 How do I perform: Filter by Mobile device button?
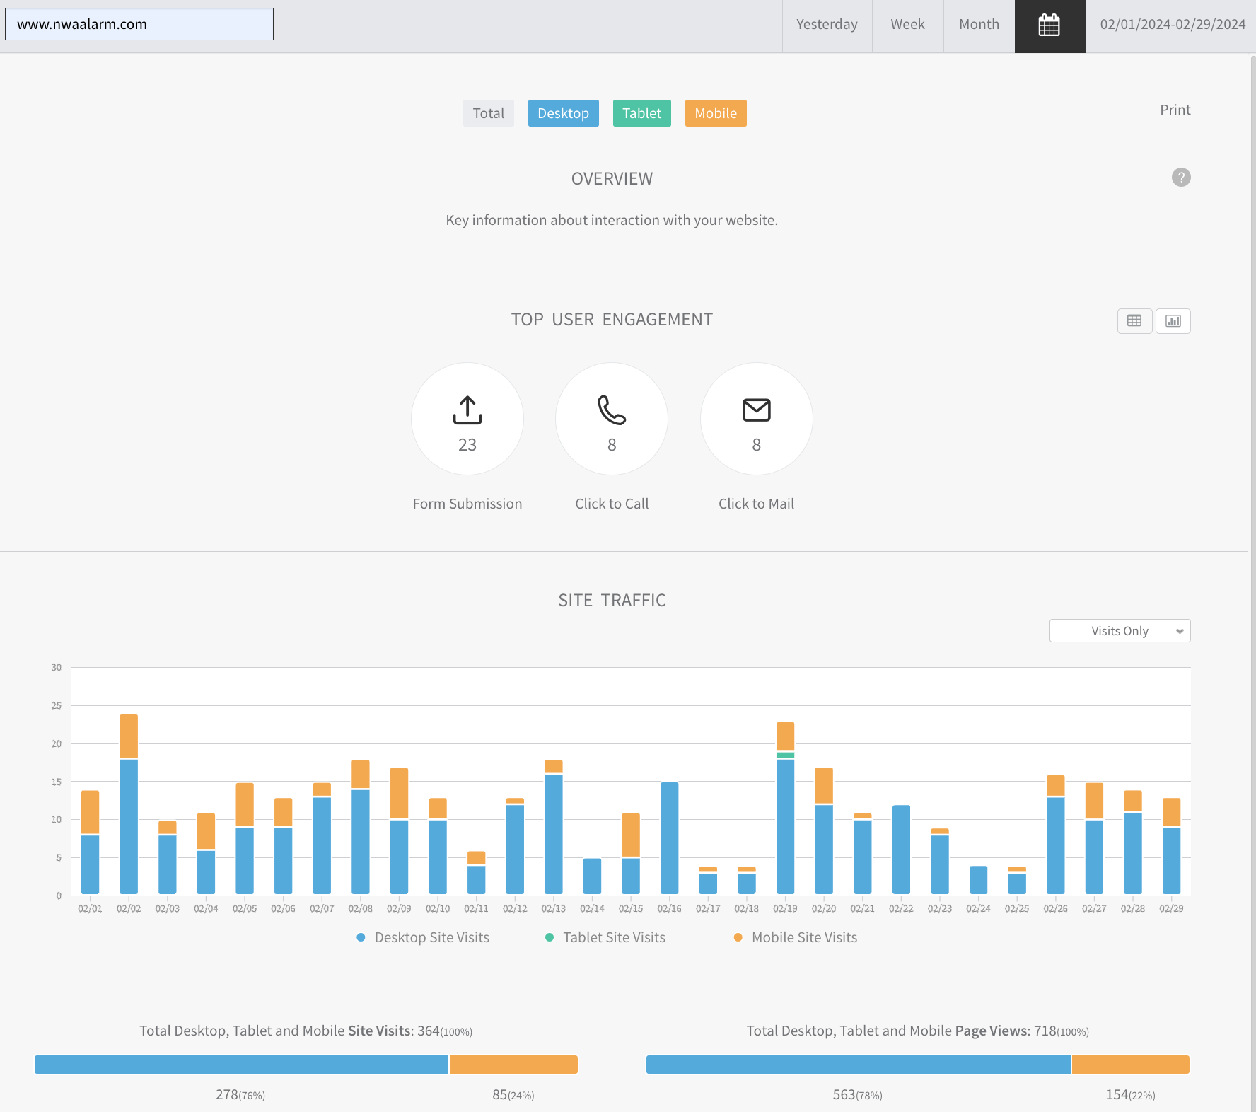(715, 113)
